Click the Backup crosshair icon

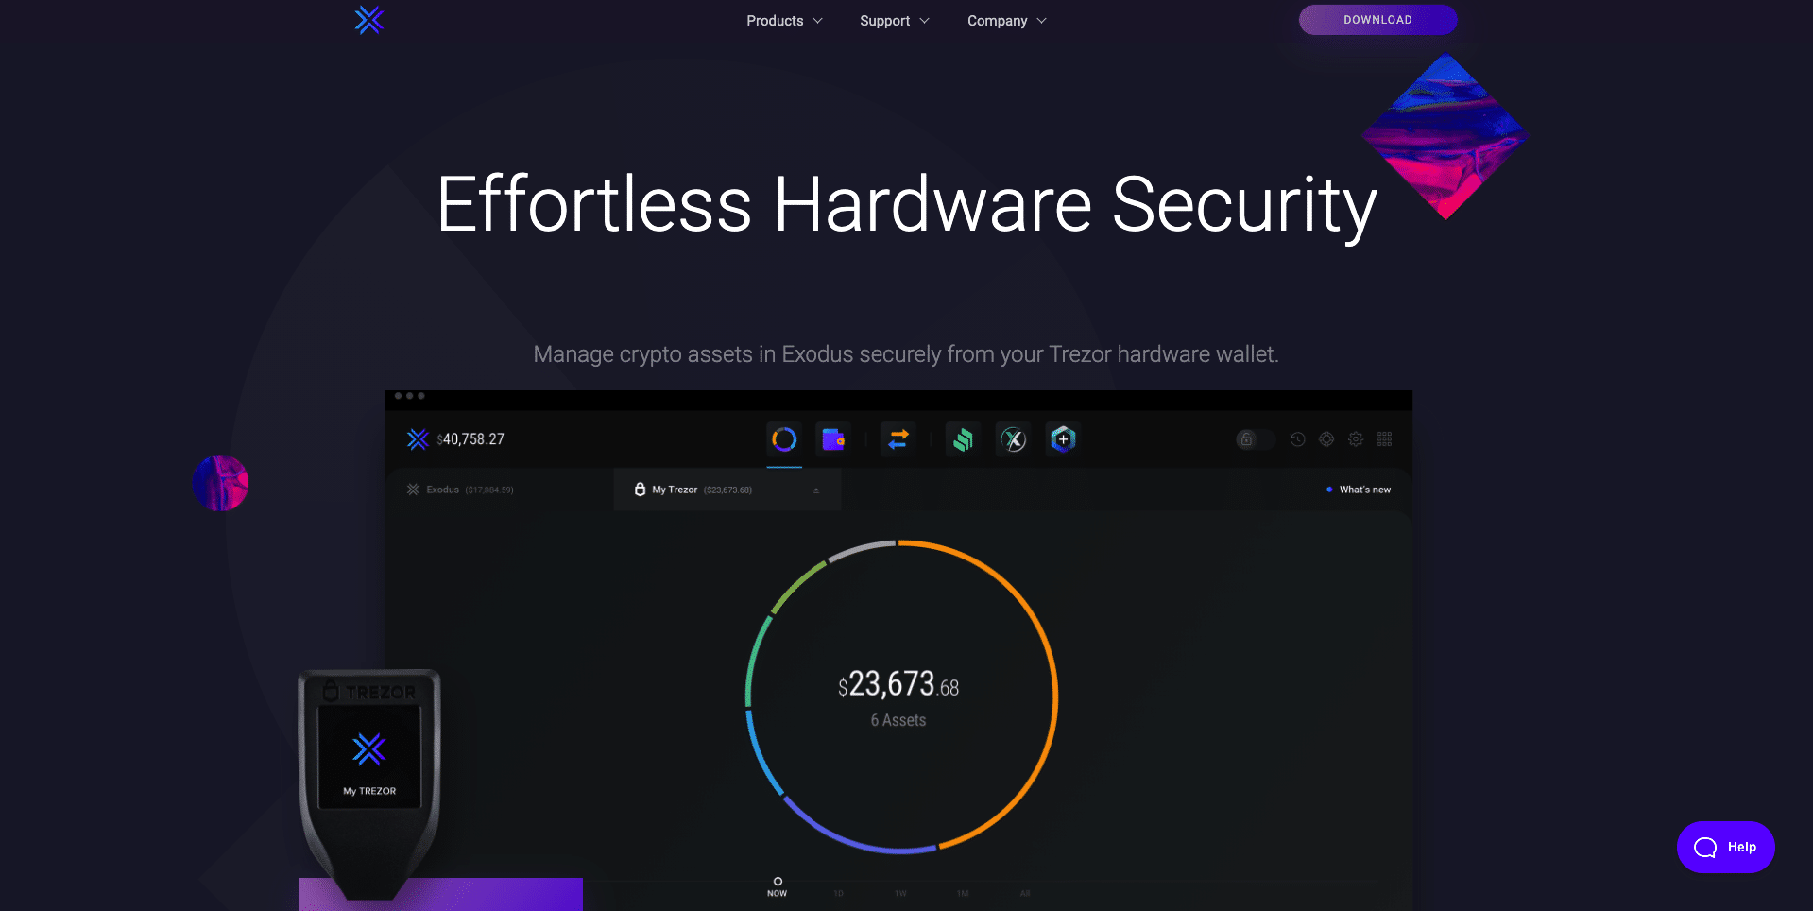click(x=1326, y=439)
